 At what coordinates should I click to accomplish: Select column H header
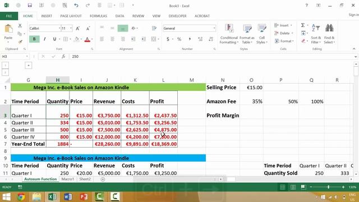(x=58, y=80)
